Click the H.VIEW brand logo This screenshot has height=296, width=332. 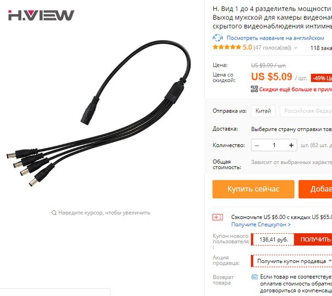[x=41, y=15]
